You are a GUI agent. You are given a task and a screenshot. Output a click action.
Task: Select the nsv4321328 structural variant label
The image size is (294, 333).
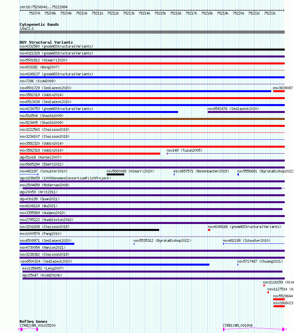(56, 53)
